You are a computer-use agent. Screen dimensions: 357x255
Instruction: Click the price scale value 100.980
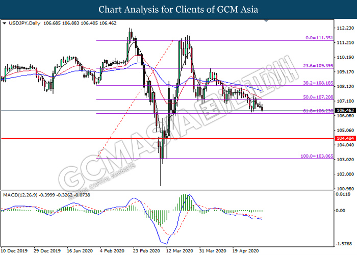(x=345, y=189)
